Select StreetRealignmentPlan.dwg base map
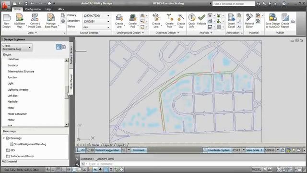Screen dimensions: 307x173 tap(30, 144)
